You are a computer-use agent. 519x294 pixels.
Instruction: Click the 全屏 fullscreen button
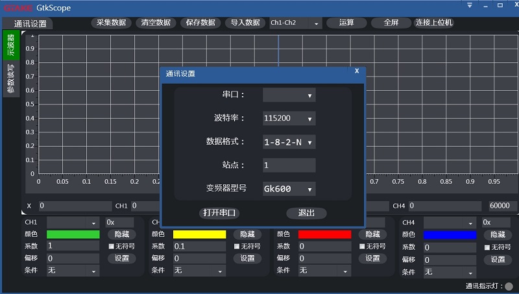tap(391, 23)
